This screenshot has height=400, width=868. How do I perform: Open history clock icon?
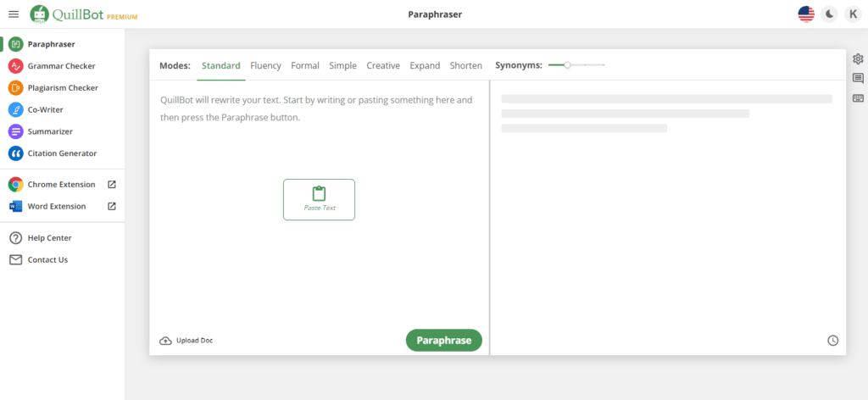pos(832,340)
